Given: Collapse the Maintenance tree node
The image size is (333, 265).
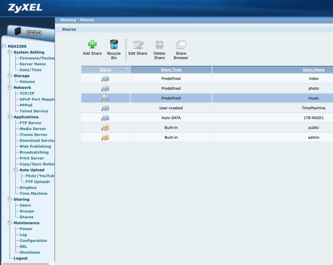Looking at the screenshot, I should pyautogui.click(x=9, y=223).
